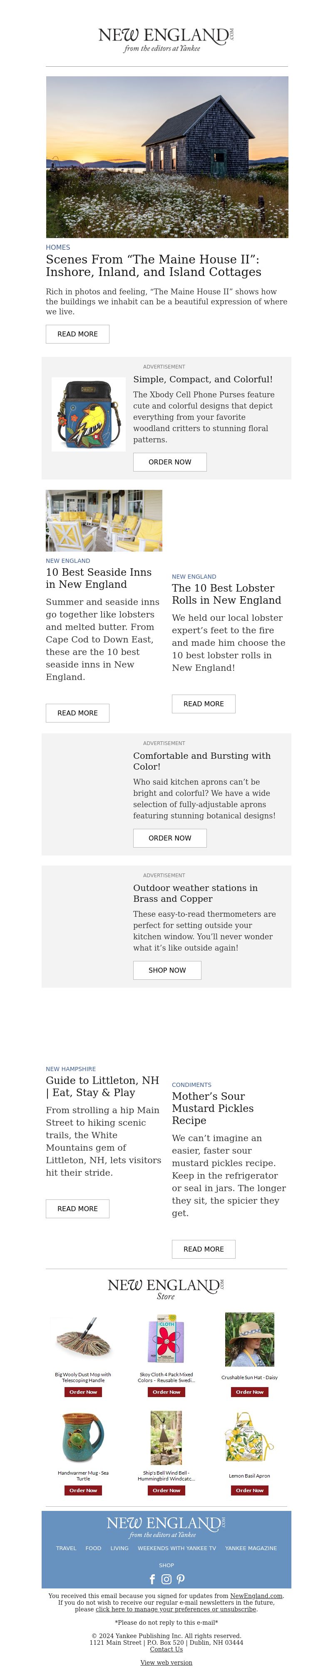Image resolution: width=333 pixels, height=1676 pixels.
Task: Click Shop Now for outdoor weather stations
Action: click(x=167, y=969)
